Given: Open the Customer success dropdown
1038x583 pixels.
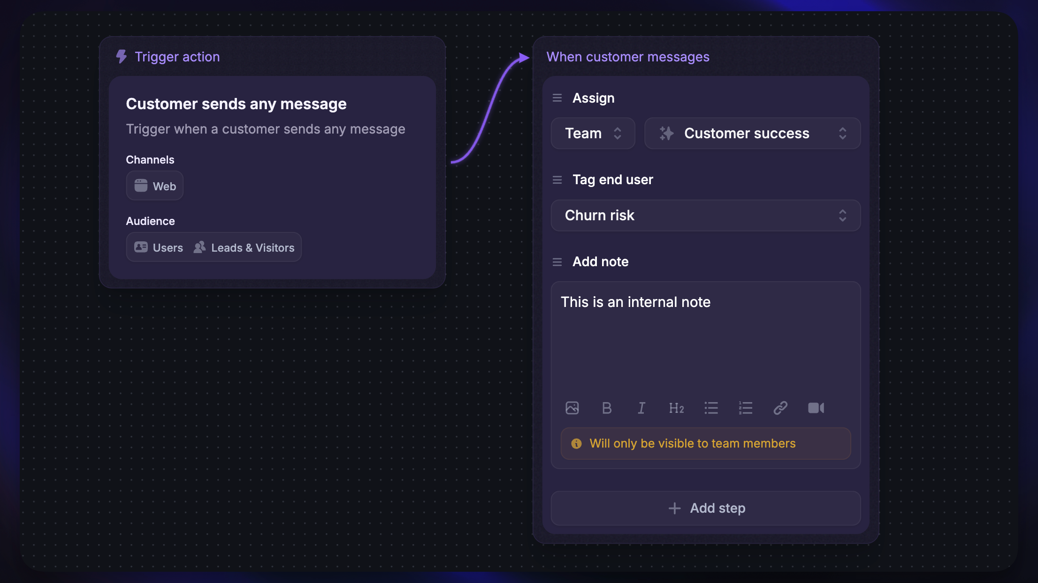Looking at the screenshot, I should [752, 134].
